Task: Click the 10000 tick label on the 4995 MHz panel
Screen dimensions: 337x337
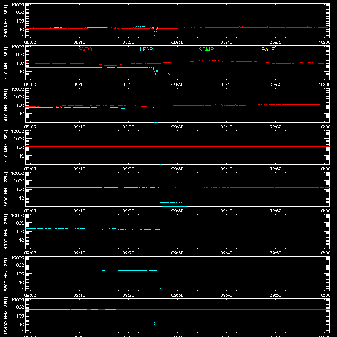Action: (18, 216)
